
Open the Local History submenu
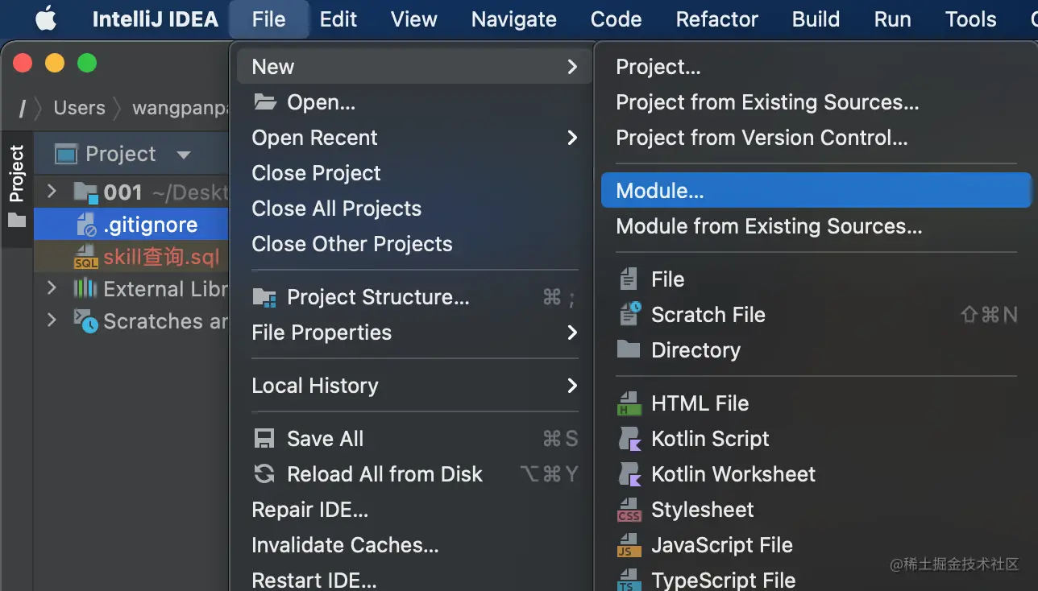pyautogui.click(x=314, y=386)
